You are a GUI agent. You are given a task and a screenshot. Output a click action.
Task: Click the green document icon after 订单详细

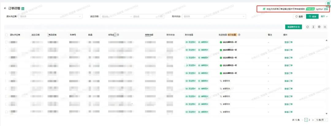pyautogui.click(x=23, y=9)
